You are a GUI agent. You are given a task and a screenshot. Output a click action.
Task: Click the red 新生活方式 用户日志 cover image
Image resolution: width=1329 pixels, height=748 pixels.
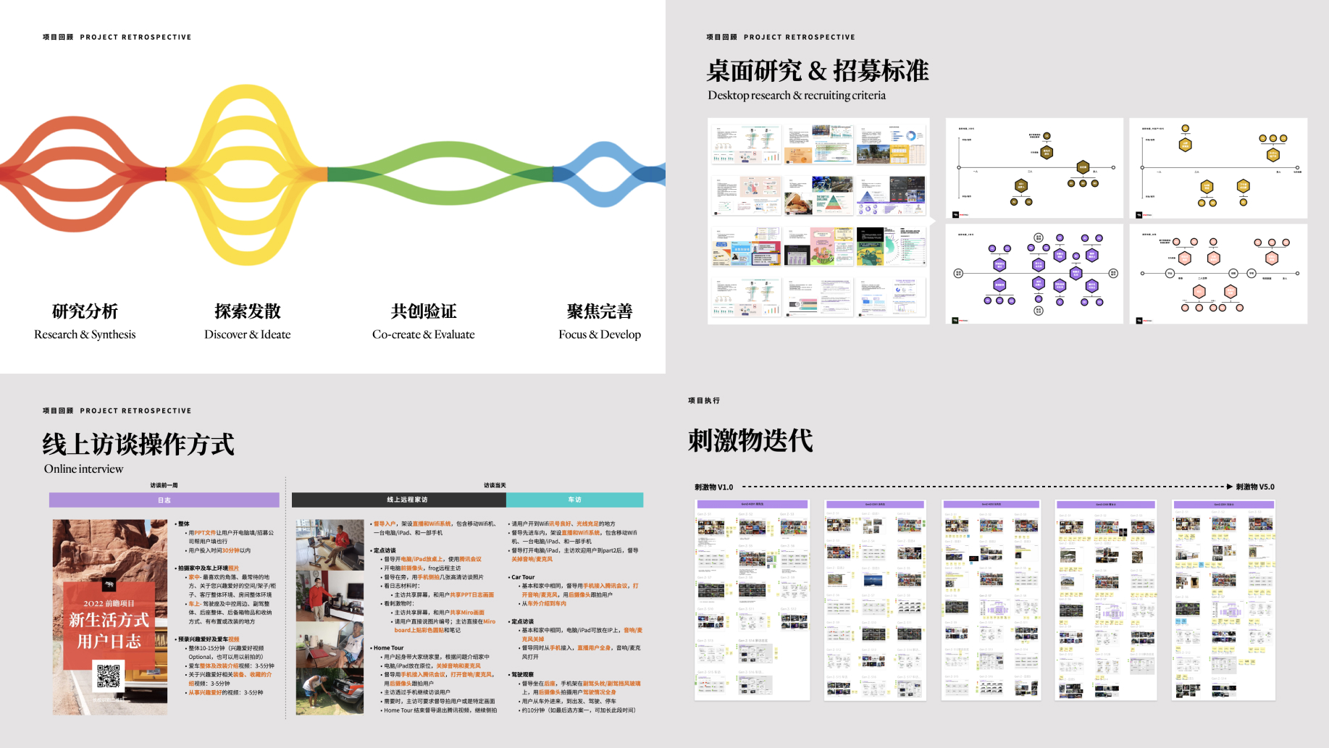coord(109,617)
